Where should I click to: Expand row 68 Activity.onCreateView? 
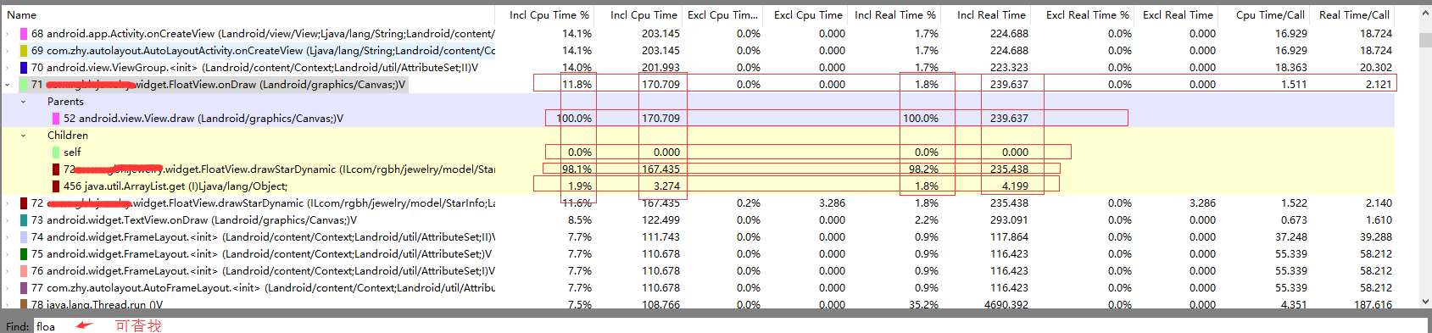pyautogui.click(x=8, y=34)
